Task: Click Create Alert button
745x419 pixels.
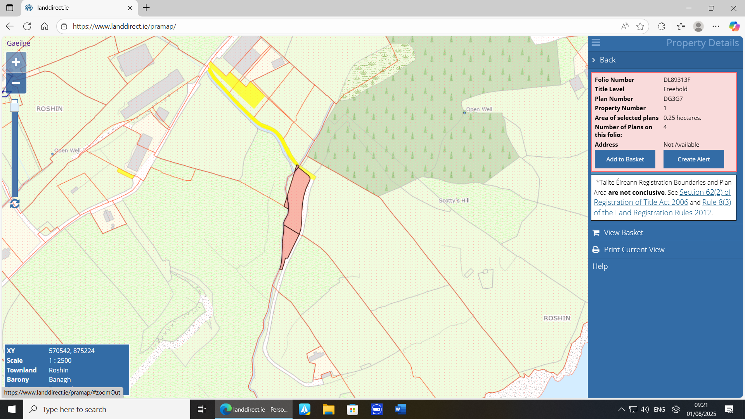Action: [693, 159]
